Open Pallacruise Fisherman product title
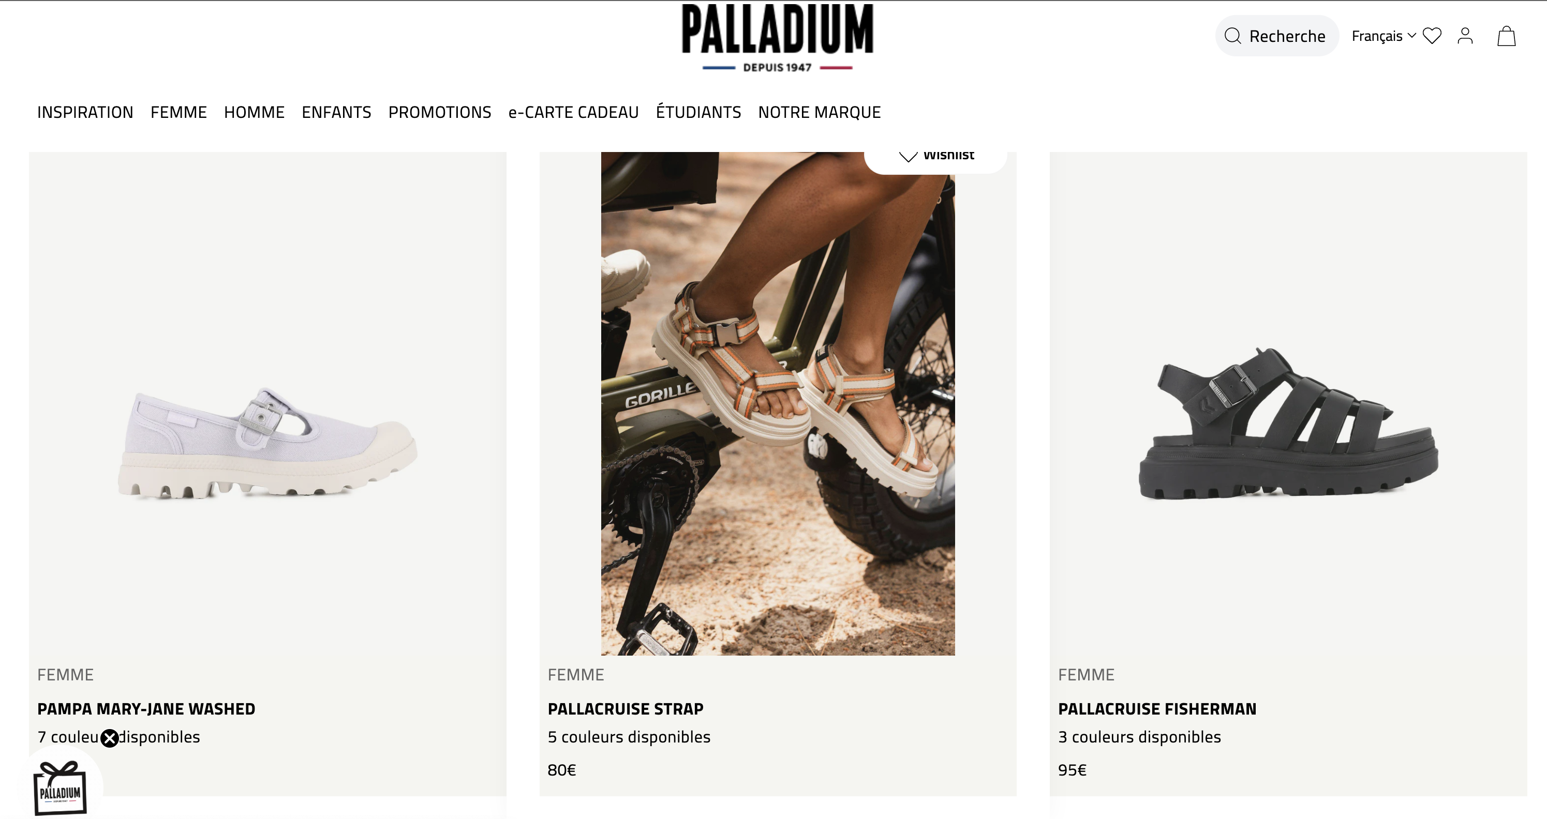Screen dimensions: 1547x819 (1157, 708)
